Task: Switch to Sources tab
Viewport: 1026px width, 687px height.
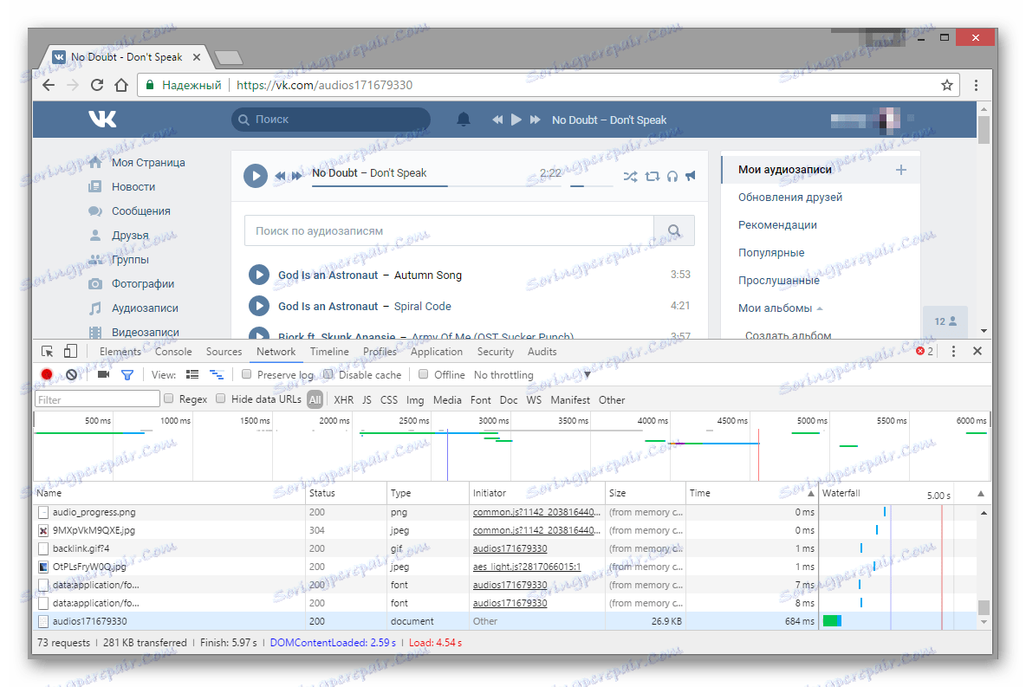Action: 224,352
